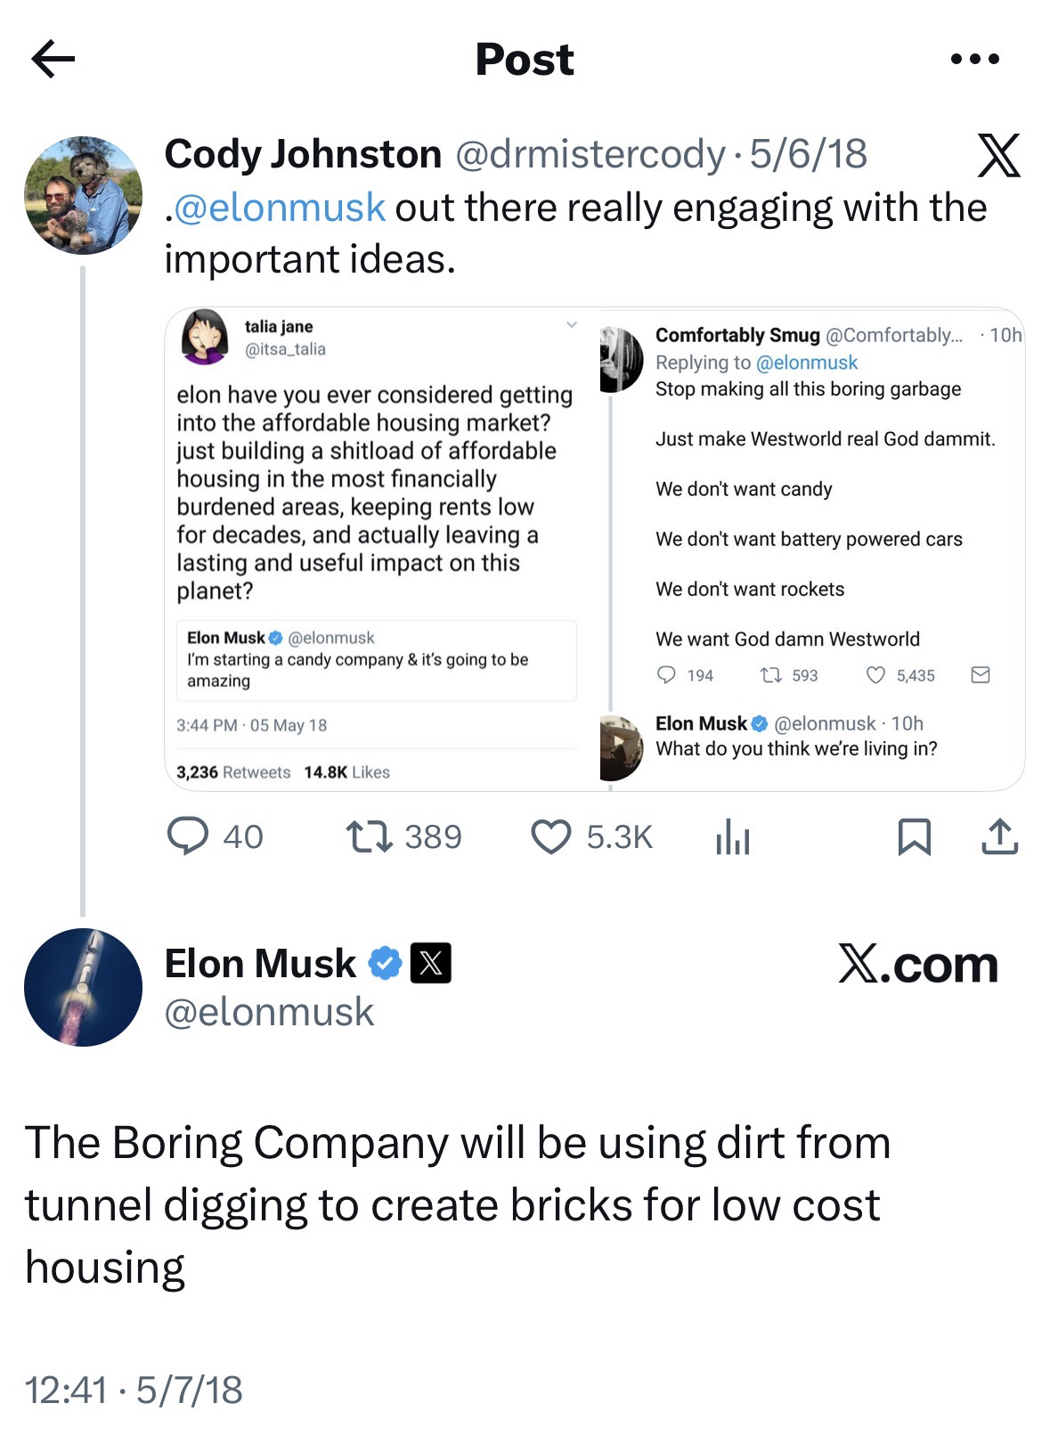The height and width of the screenshot is (1452, 1050).
Task: Open Cody Johnston's display name
Action: coord(303,154)
